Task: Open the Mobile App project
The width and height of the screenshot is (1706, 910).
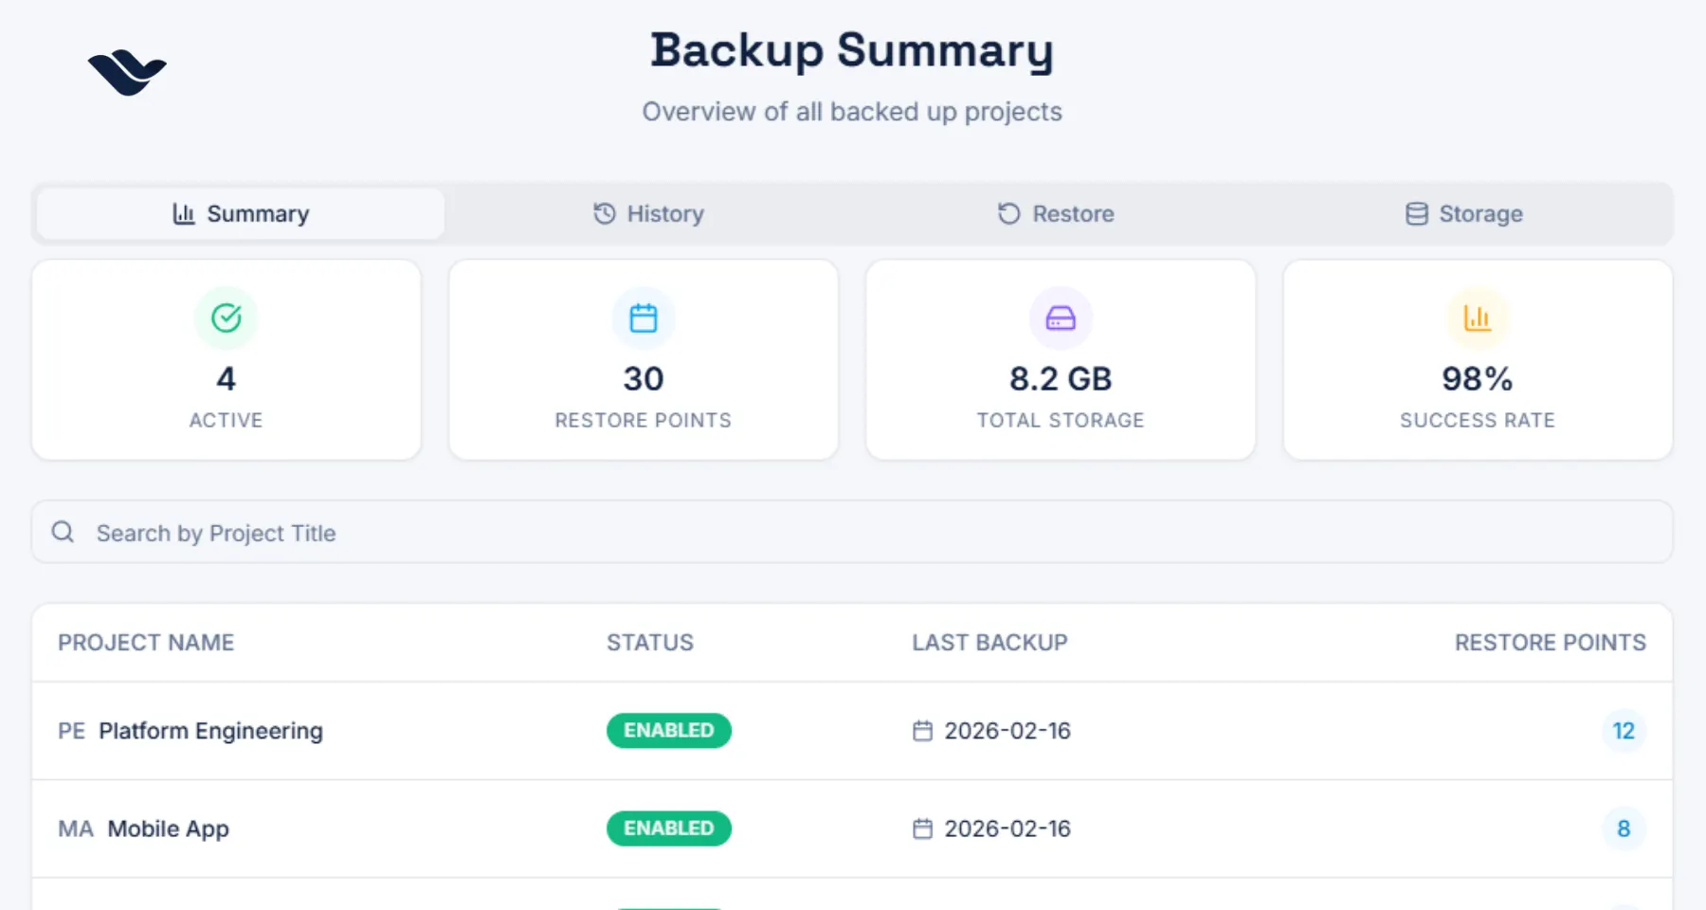Action: click(x=168, y=828)
